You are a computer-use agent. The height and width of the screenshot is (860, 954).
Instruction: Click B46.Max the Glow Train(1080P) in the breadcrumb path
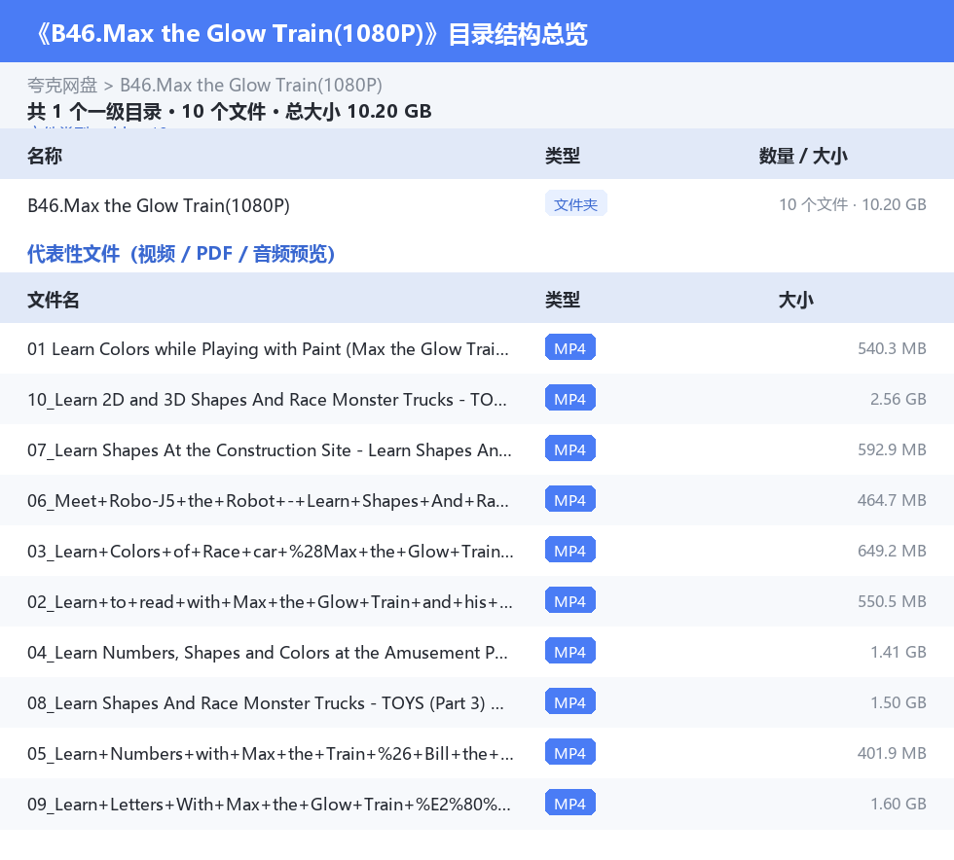pyautogui.click(x=251, y=86)
